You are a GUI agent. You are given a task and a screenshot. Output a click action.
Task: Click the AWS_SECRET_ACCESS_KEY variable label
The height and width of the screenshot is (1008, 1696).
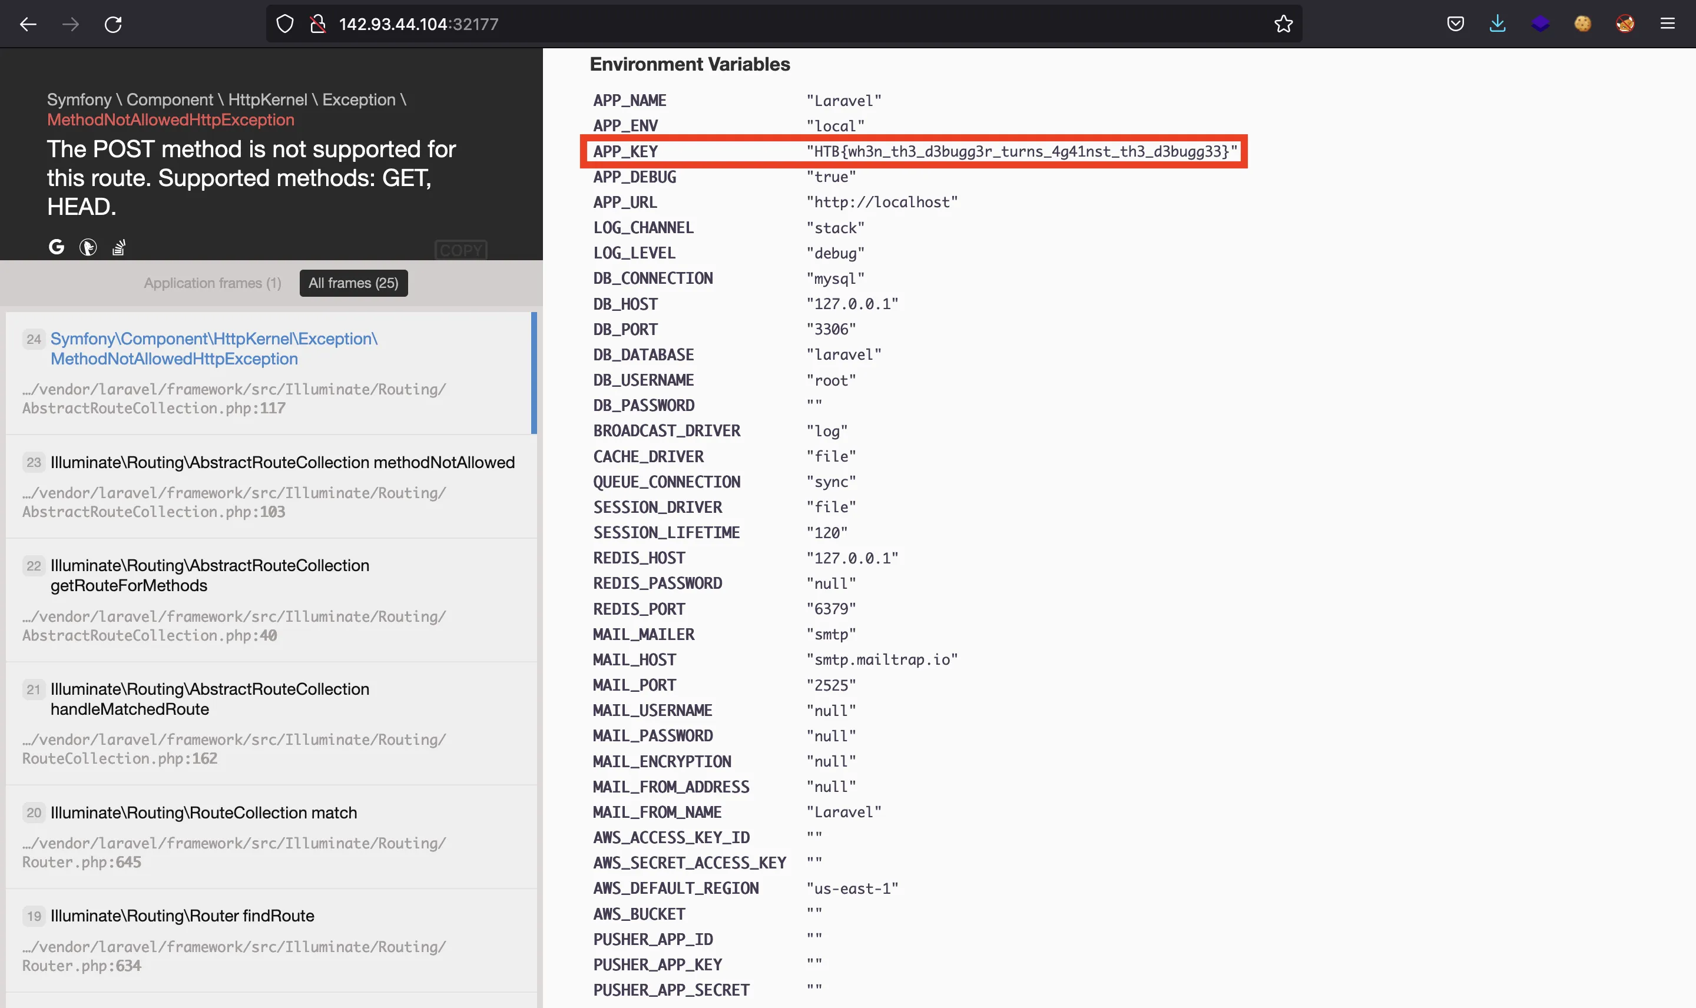tap(690, 863)
